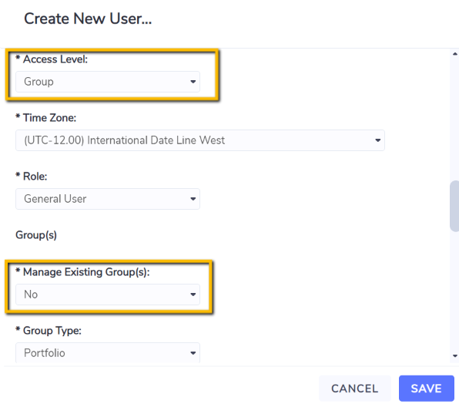Click the blue SAVE button
Screen dimensions: 459x404
point(426,389)
